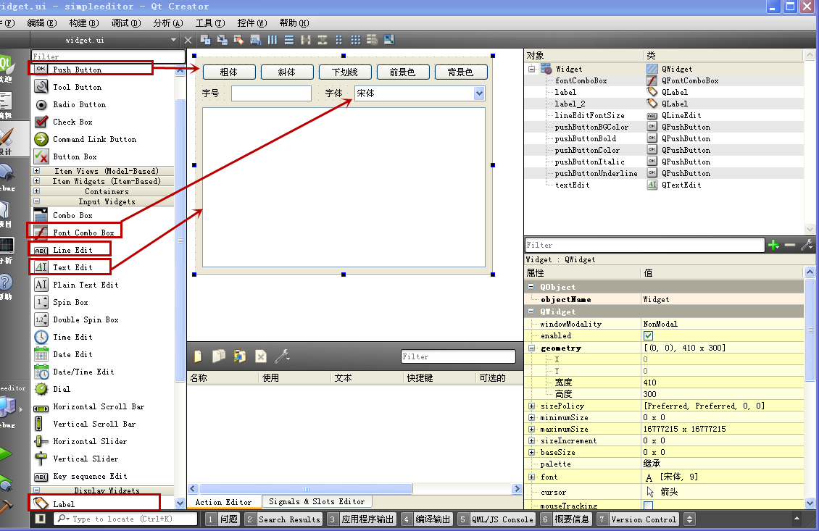Click the 背景色 button on the form

[x=461, y=72]
